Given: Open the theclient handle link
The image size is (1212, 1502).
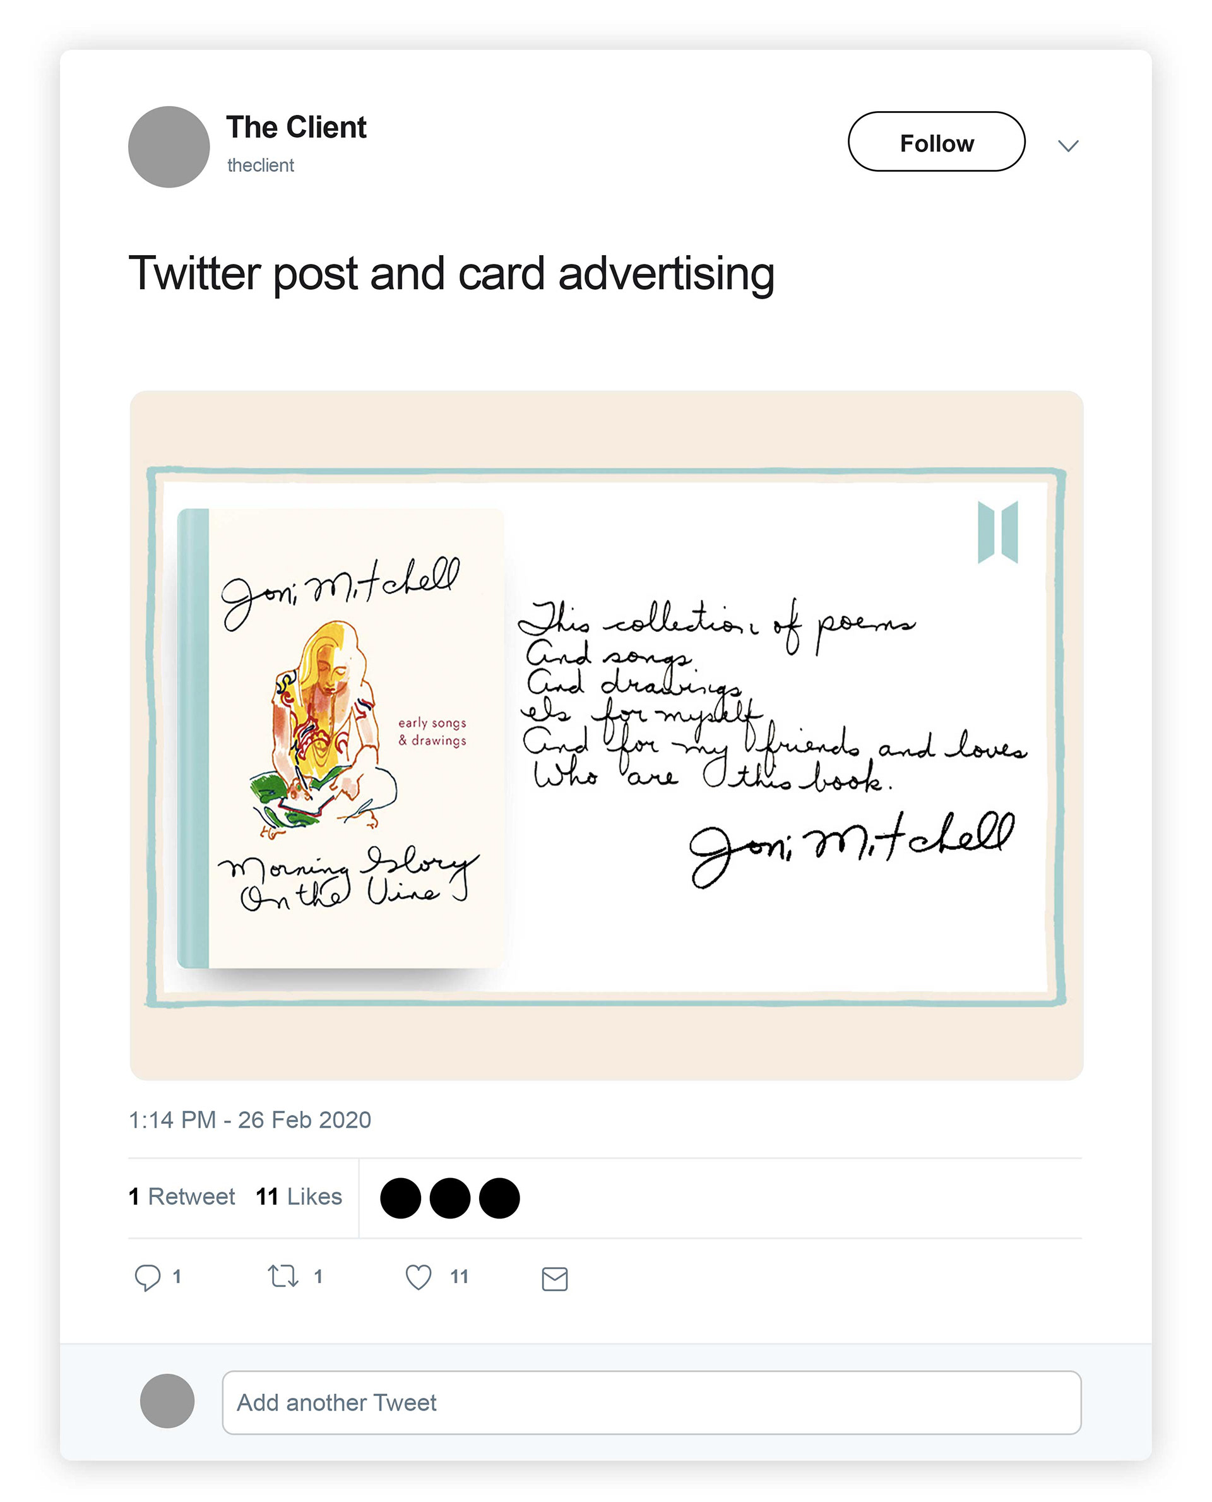Looking at the screenshot, I should point(261,165).
